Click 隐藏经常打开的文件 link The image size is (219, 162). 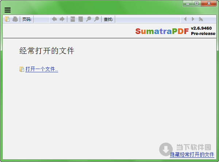[x=192, y=155]
